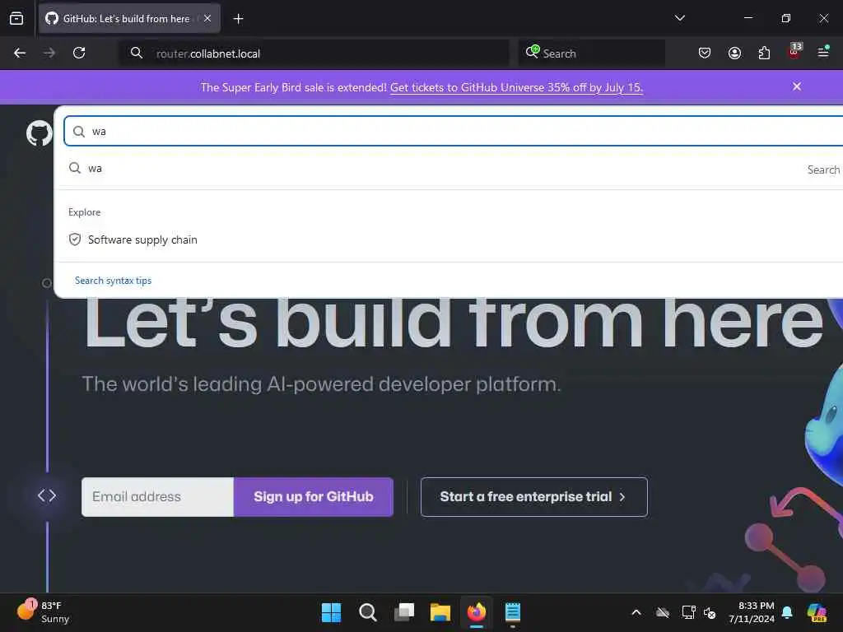Open the notifications bell icon

tap(787, 612)
